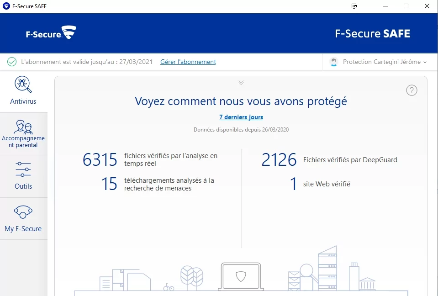Image resolution: width=438 pixels, height=296 pixels.
Task: Click the F-Secure logo in the banner
Action: [x=51, y=33]
